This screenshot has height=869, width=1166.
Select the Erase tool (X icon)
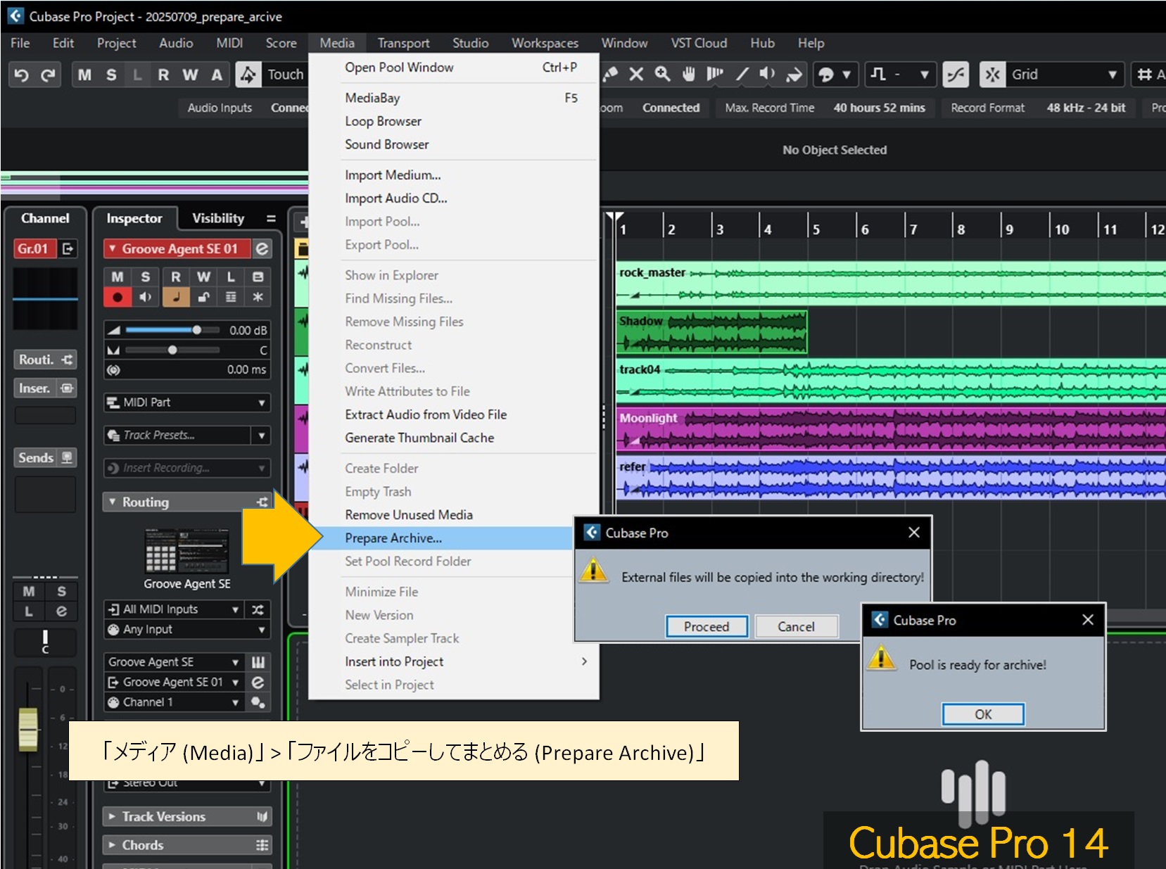coord(636,74)
